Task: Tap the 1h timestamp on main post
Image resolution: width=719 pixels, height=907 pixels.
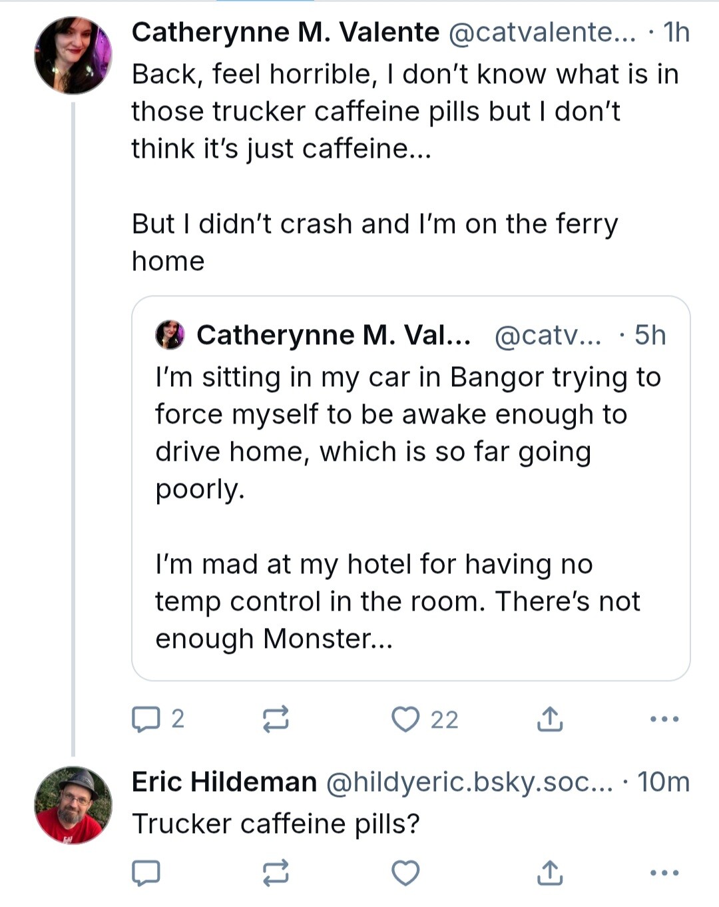Action: coord(676,32)
